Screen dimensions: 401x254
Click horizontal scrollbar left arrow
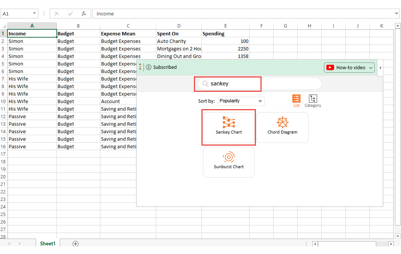315,244
